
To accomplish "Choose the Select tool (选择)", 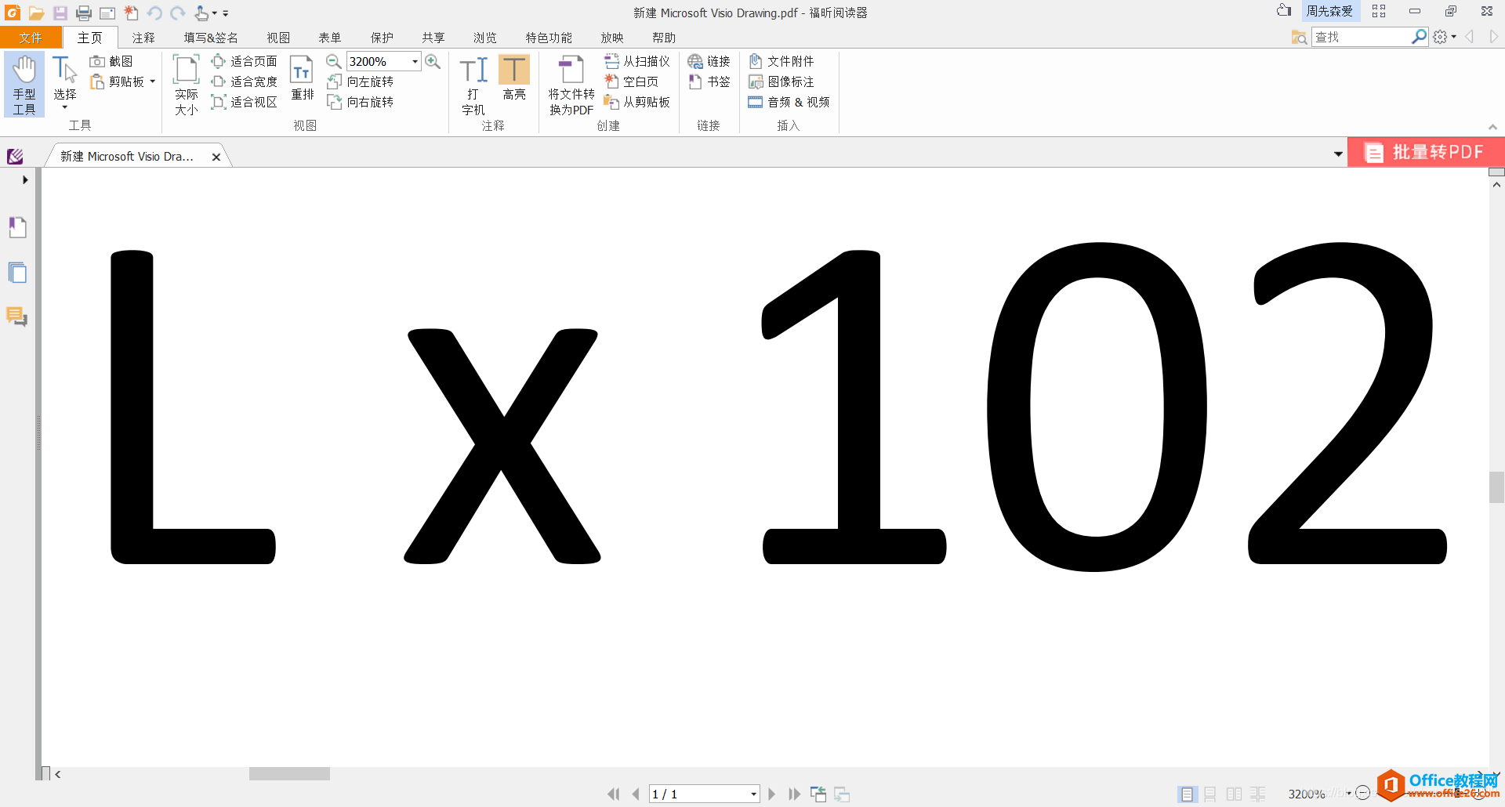I will pyautogui.click(x=65, y=83).
